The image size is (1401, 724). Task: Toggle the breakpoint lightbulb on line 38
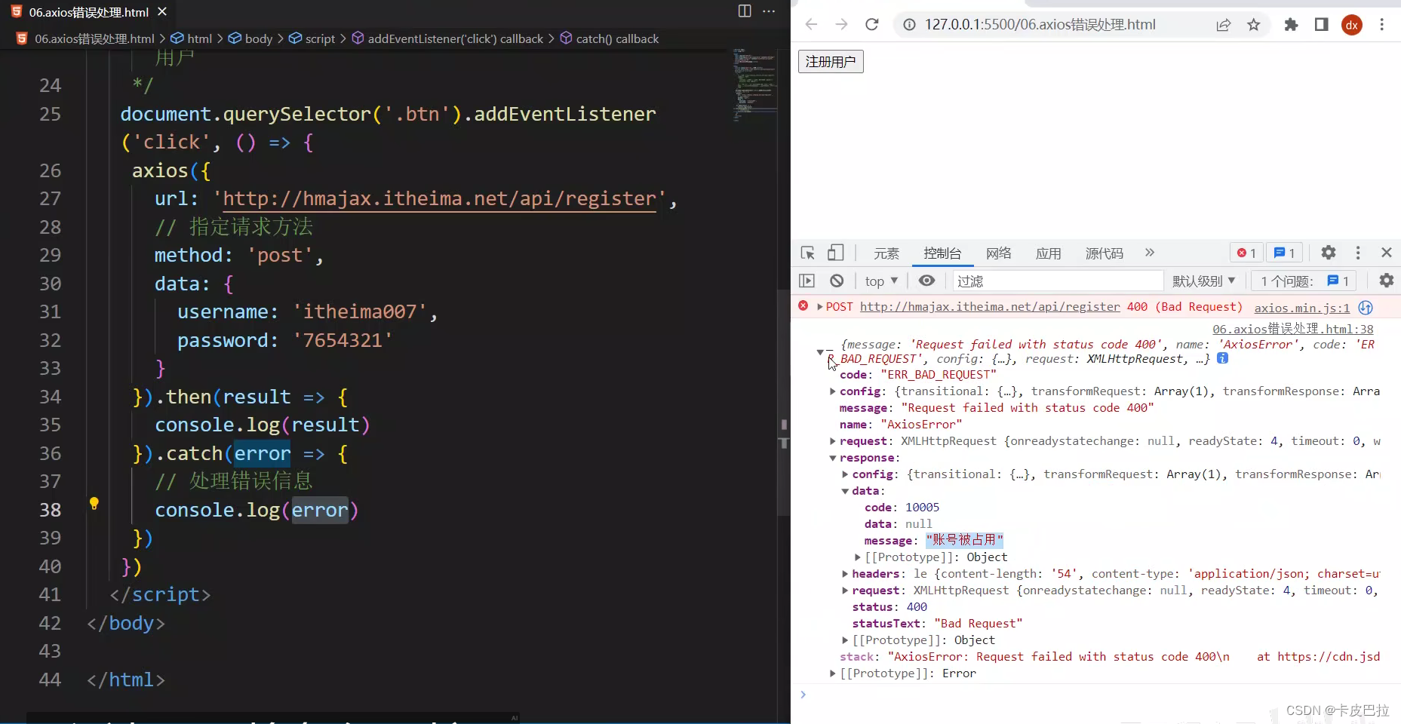[94, 503]
